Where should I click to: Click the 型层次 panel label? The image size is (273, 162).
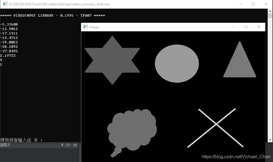tap(5, 145)
